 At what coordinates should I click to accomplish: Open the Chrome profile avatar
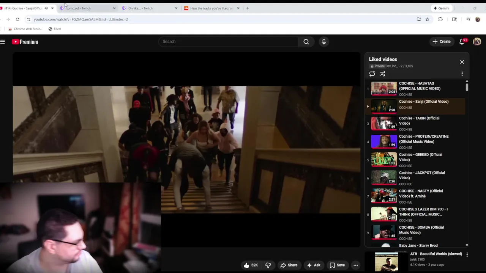click(478, 19)
